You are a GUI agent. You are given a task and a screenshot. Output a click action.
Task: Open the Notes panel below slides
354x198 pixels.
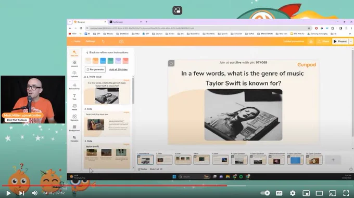[143, 169]
